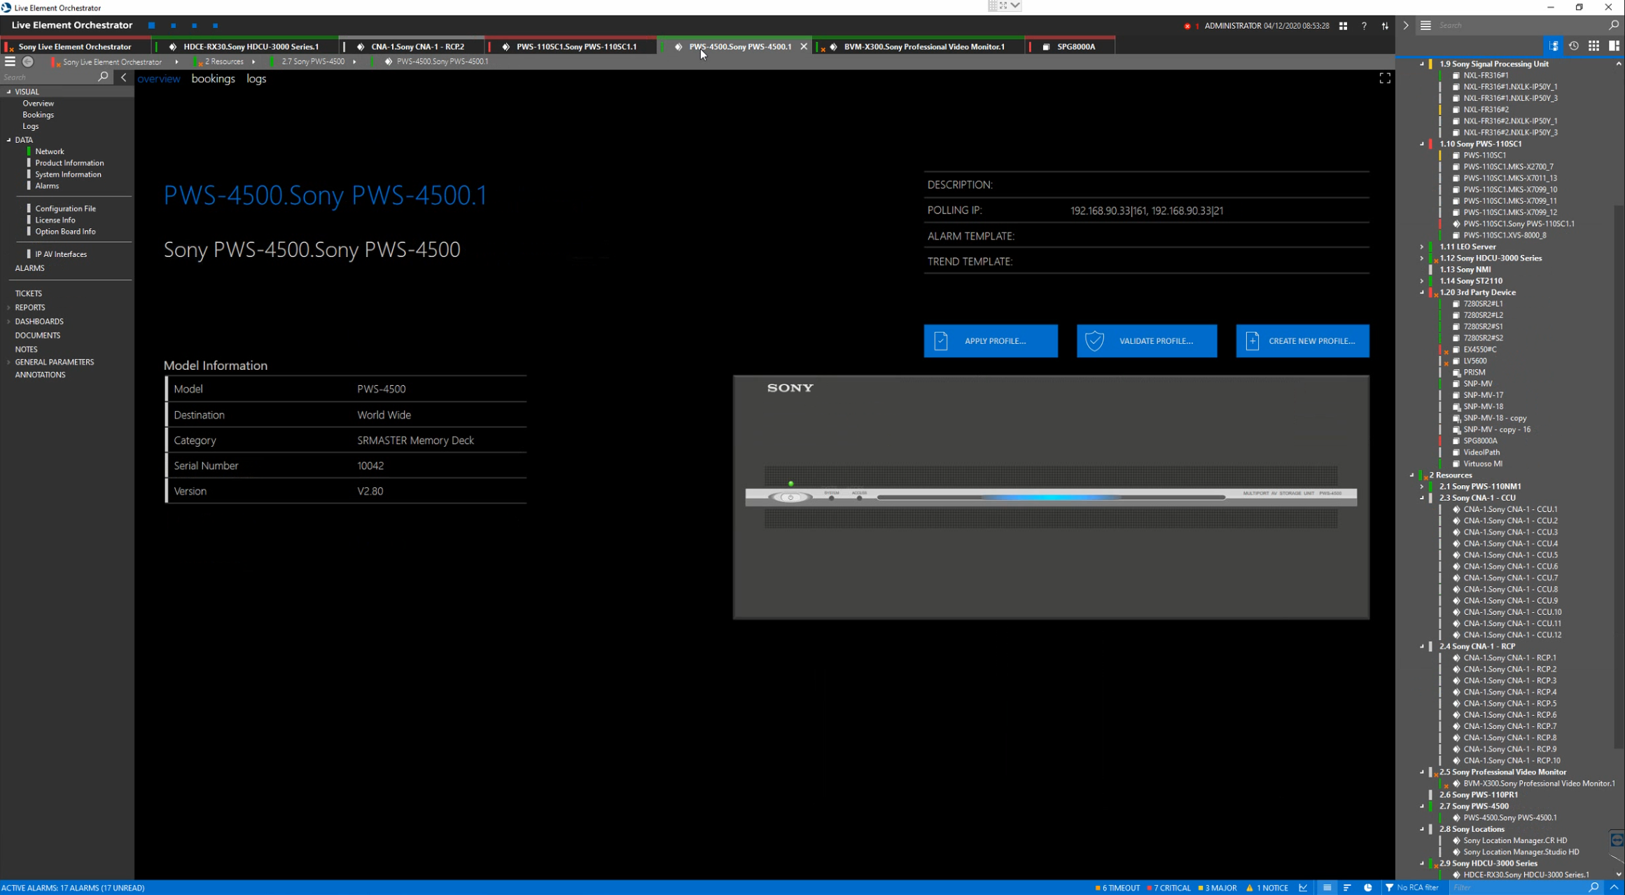The height and width of the screenshot is (895, 1625).
Task: Select CNA-1.Sony CNA-1 - CCU.12 tree item
Action: [1512, 635]
